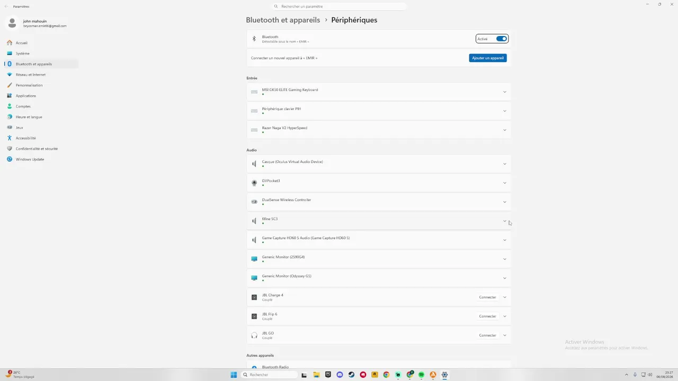Screen dimensions: 678x381
Task: Expand the fifine SC3 device chevron
Action: click(x=504, y=221)
